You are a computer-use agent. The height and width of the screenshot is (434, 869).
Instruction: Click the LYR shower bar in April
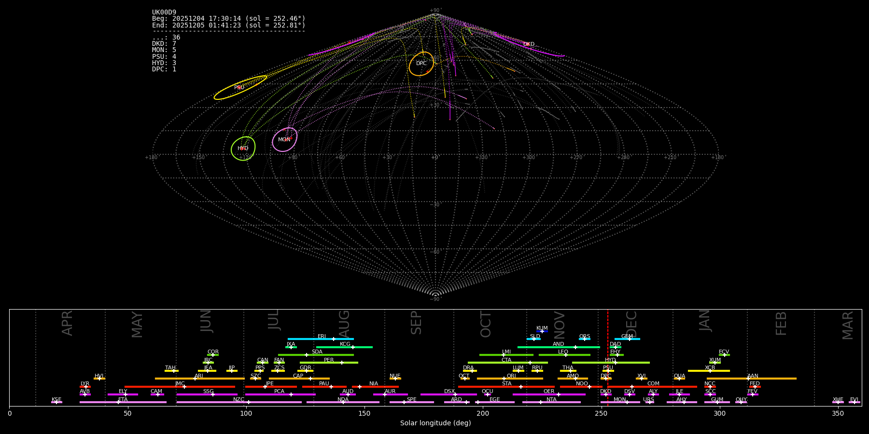(85, 387)
